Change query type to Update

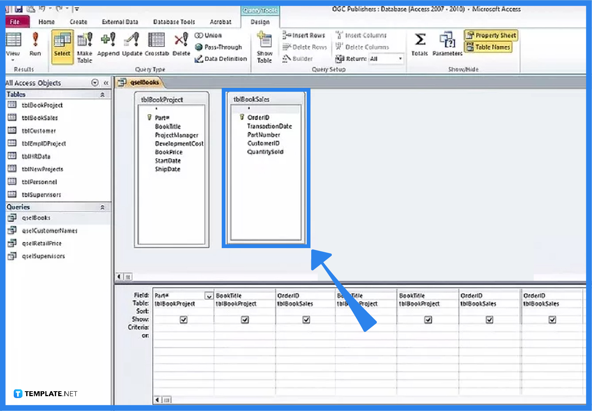131,44
